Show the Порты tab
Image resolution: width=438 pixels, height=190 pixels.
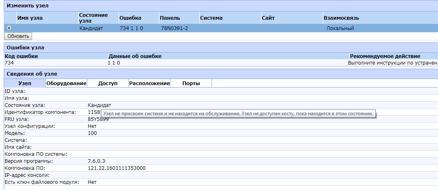(191, 83)
